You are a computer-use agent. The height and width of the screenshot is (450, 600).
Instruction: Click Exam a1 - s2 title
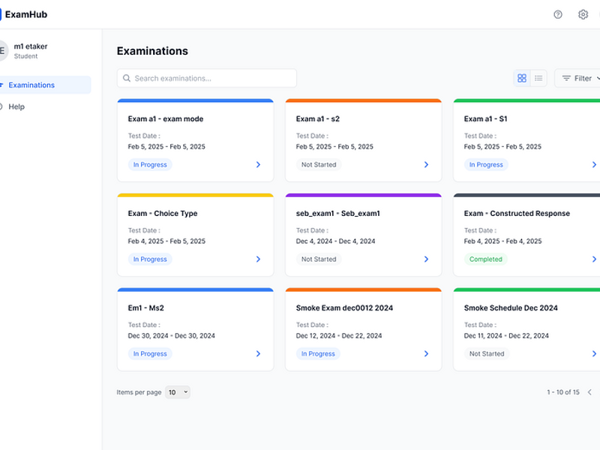point(317,119)
